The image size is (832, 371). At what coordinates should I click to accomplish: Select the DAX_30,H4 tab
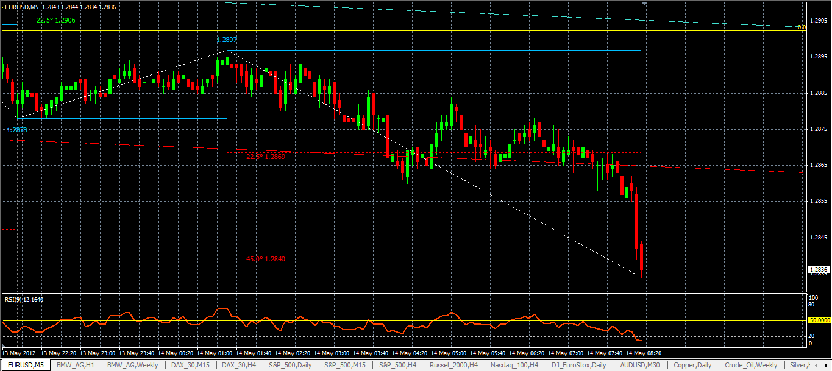pyautogui.click(x=239, y=365)
